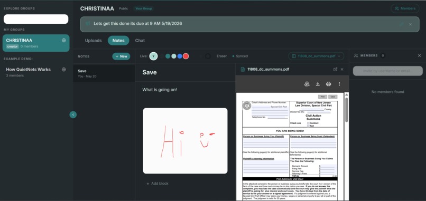Screen dimensions: 426x201
Task: Select the dark circle brush size option
Action: 208,56
